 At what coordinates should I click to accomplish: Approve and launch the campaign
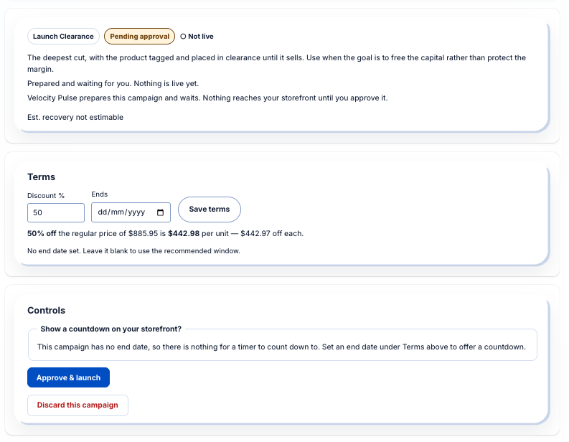[x=68, y=377]
